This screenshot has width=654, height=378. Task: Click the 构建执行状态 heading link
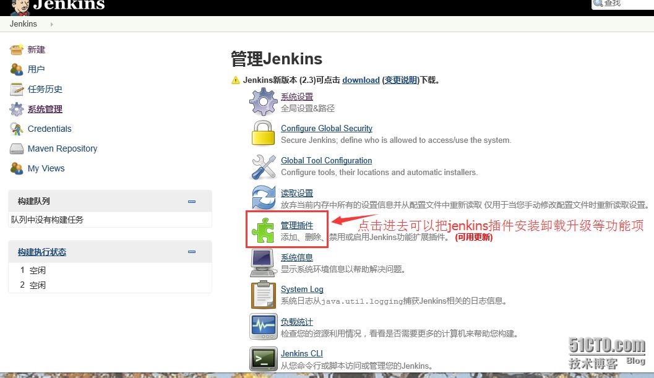tap(42, 252)
